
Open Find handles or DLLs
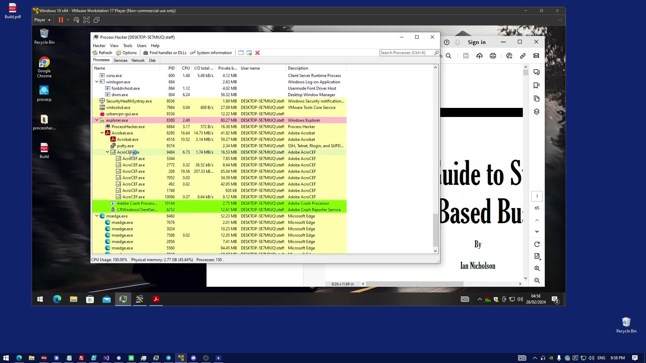click(165, 53)
